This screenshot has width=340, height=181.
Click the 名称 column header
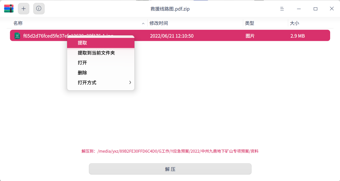[18, 23]
